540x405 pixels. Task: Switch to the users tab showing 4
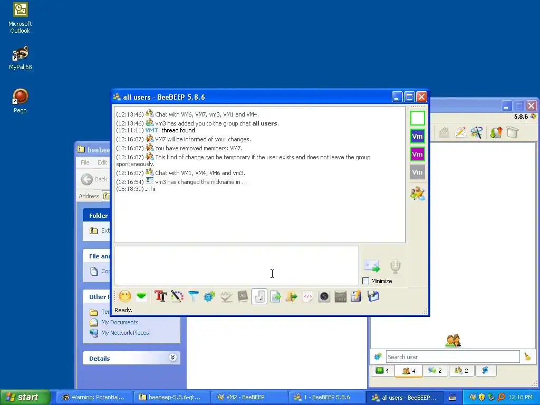click(409, 371)
